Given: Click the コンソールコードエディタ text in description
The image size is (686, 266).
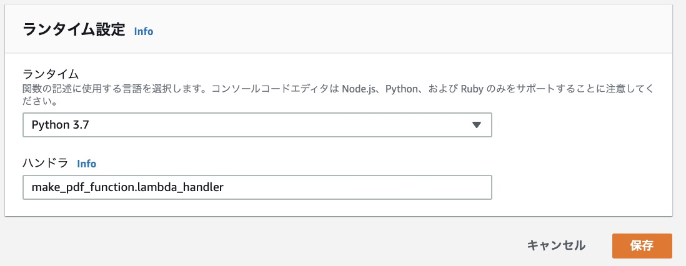Looking at the screenshot, I should [x=284, y=88].
